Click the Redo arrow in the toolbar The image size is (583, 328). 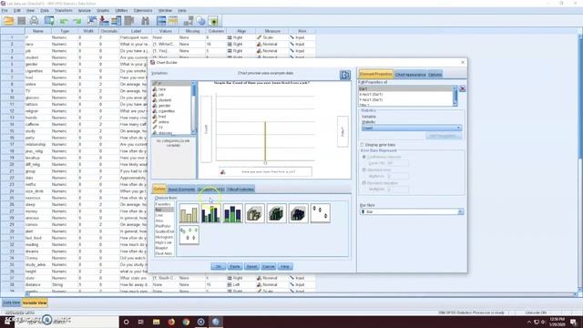coord(77,21)
